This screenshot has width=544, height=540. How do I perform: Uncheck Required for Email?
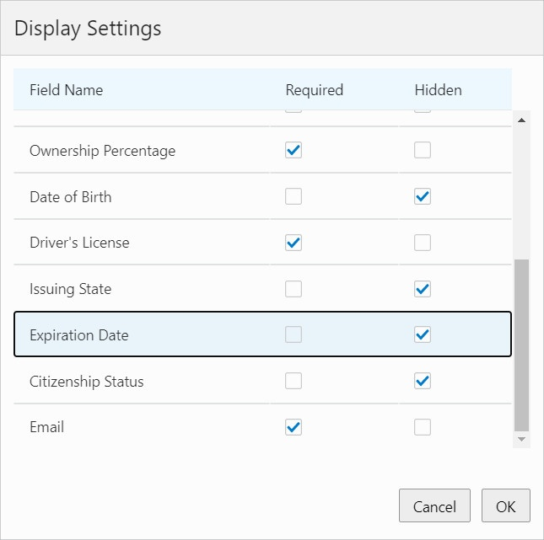(294, 427)
